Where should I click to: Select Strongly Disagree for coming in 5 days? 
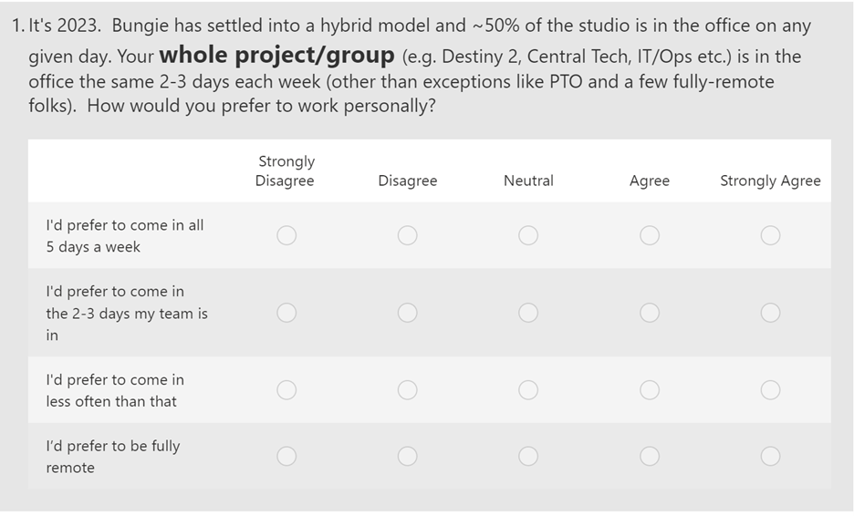[x=286, y=236]
